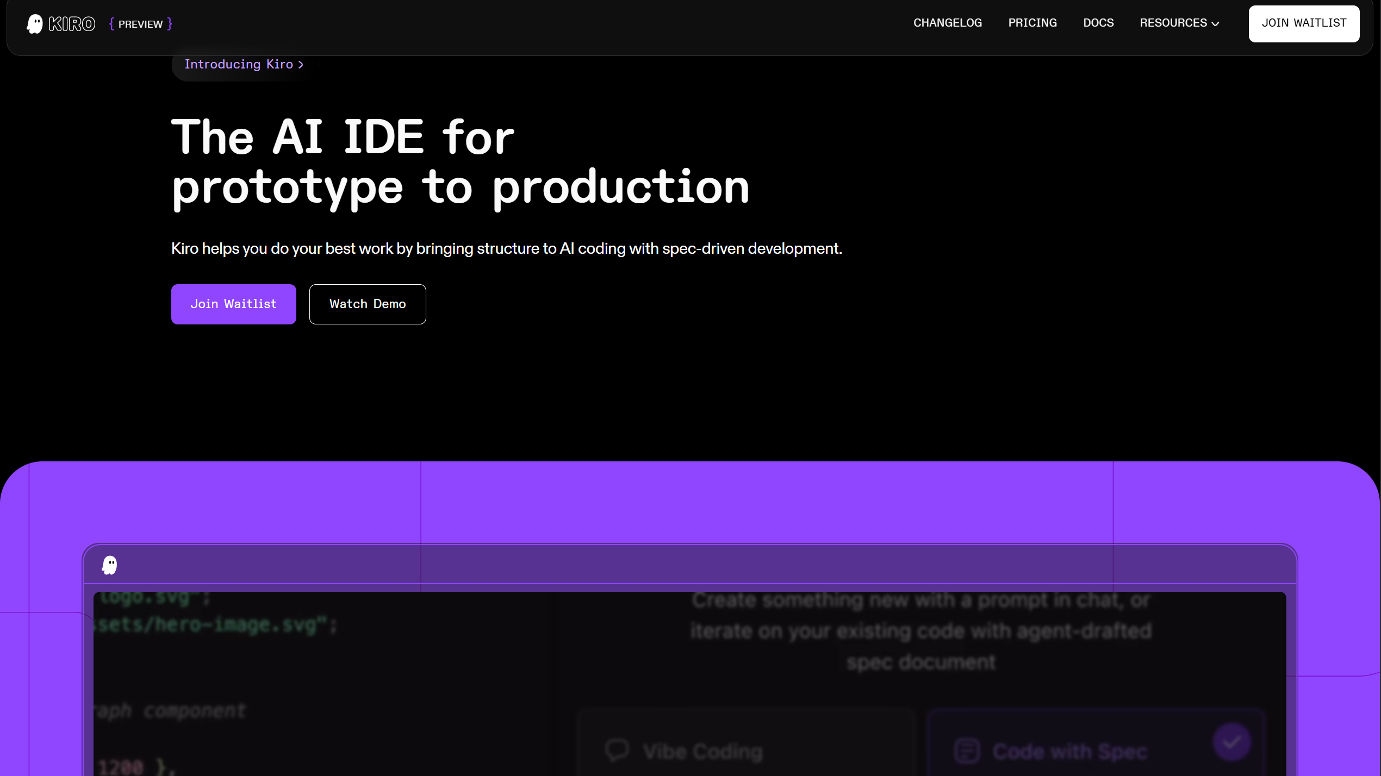Open the Changelog page
Screen dimensions: 1381x776
coord(948,23)
